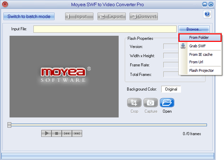This screenshot has width=224, height=160.
Task: Click the 'Input File:' label
Action: pyautogui.click(x=19, y=29)
